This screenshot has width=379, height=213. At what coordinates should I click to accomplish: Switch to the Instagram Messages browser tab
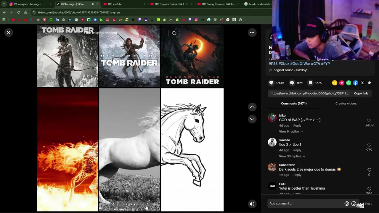pyautogui.click(x=30, y=4)
